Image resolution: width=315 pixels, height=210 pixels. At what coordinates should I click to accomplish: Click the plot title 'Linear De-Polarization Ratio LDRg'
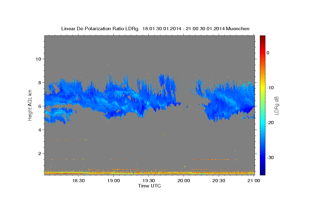pyautogui.click(x=99, y=29)
